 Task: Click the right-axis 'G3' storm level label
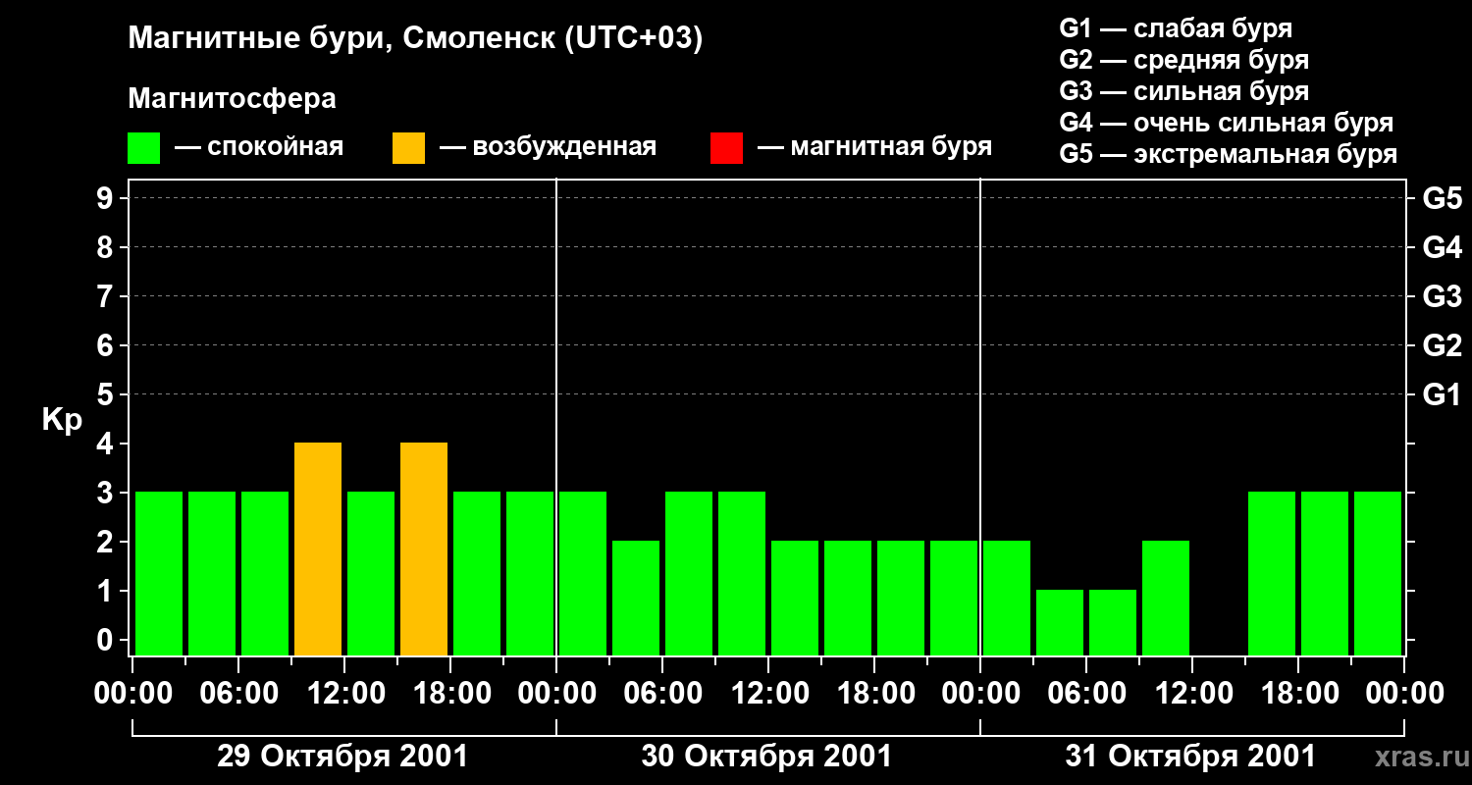[1443, 296]
